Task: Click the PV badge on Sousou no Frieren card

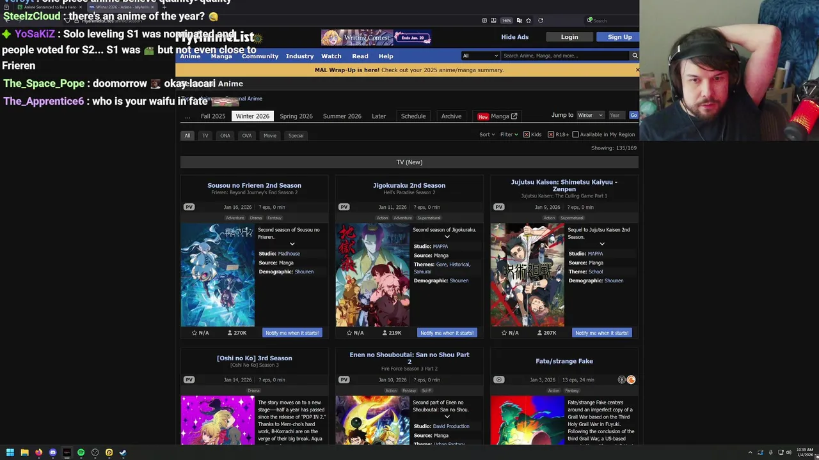Action: 189,207
